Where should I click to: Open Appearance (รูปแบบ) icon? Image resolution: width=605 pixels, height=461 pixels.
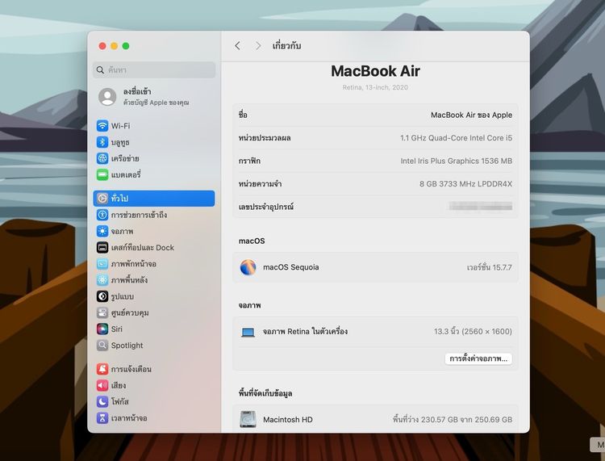pyautogui.click(x=102, y=296)
